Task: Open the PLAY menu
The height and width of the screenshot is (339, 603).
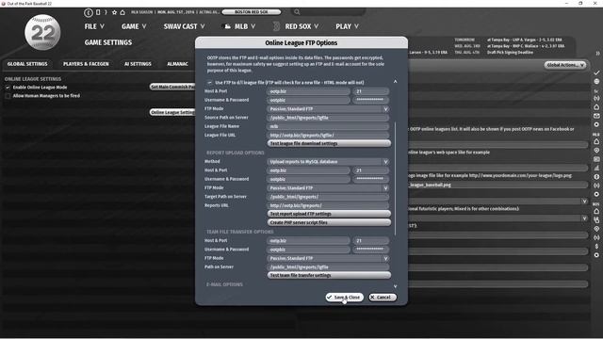Action: tap(347, 26)
